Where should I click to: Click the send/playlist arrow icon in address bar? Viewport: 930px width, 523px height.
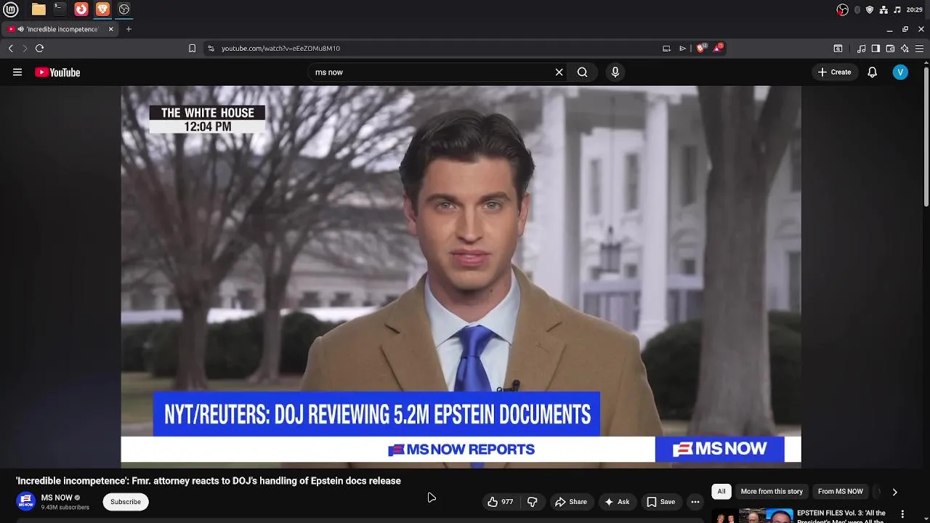coord(683,48)
